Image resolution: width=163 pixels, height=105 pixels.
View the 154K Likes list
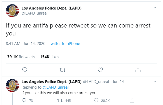(49, 57)
